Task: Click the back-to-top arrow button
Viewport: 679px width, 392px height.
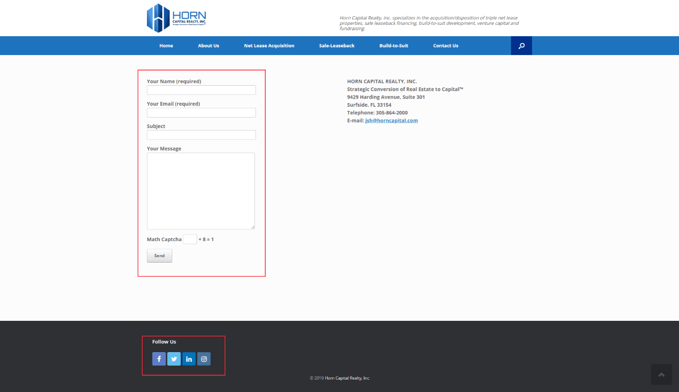Action: [661, 375]
